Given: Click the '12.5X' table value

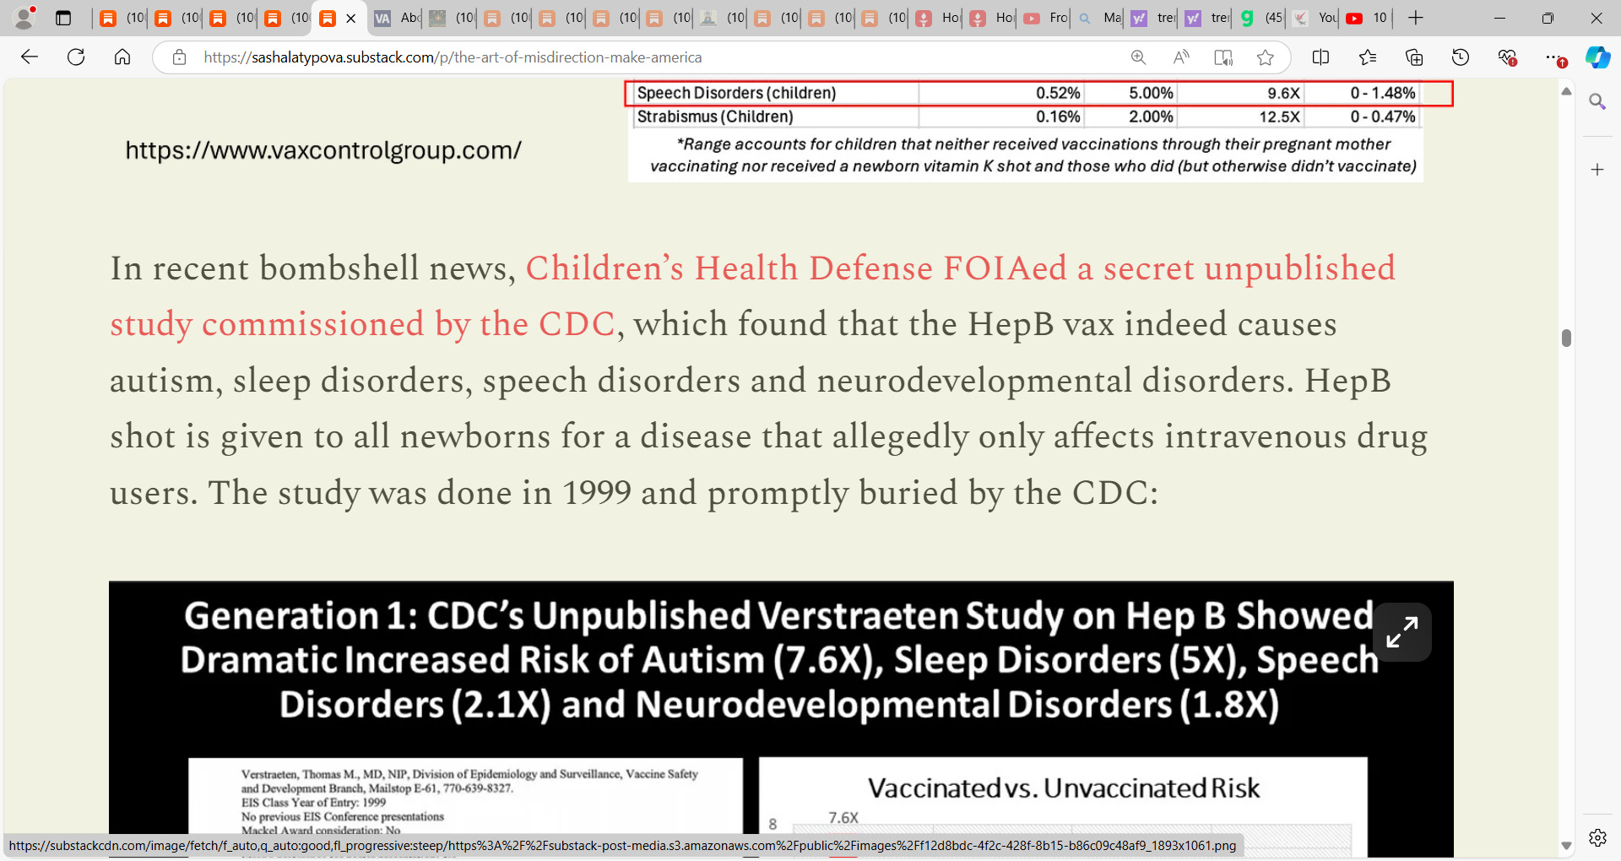Looking at the screenshot, I should pos(1279,116).
